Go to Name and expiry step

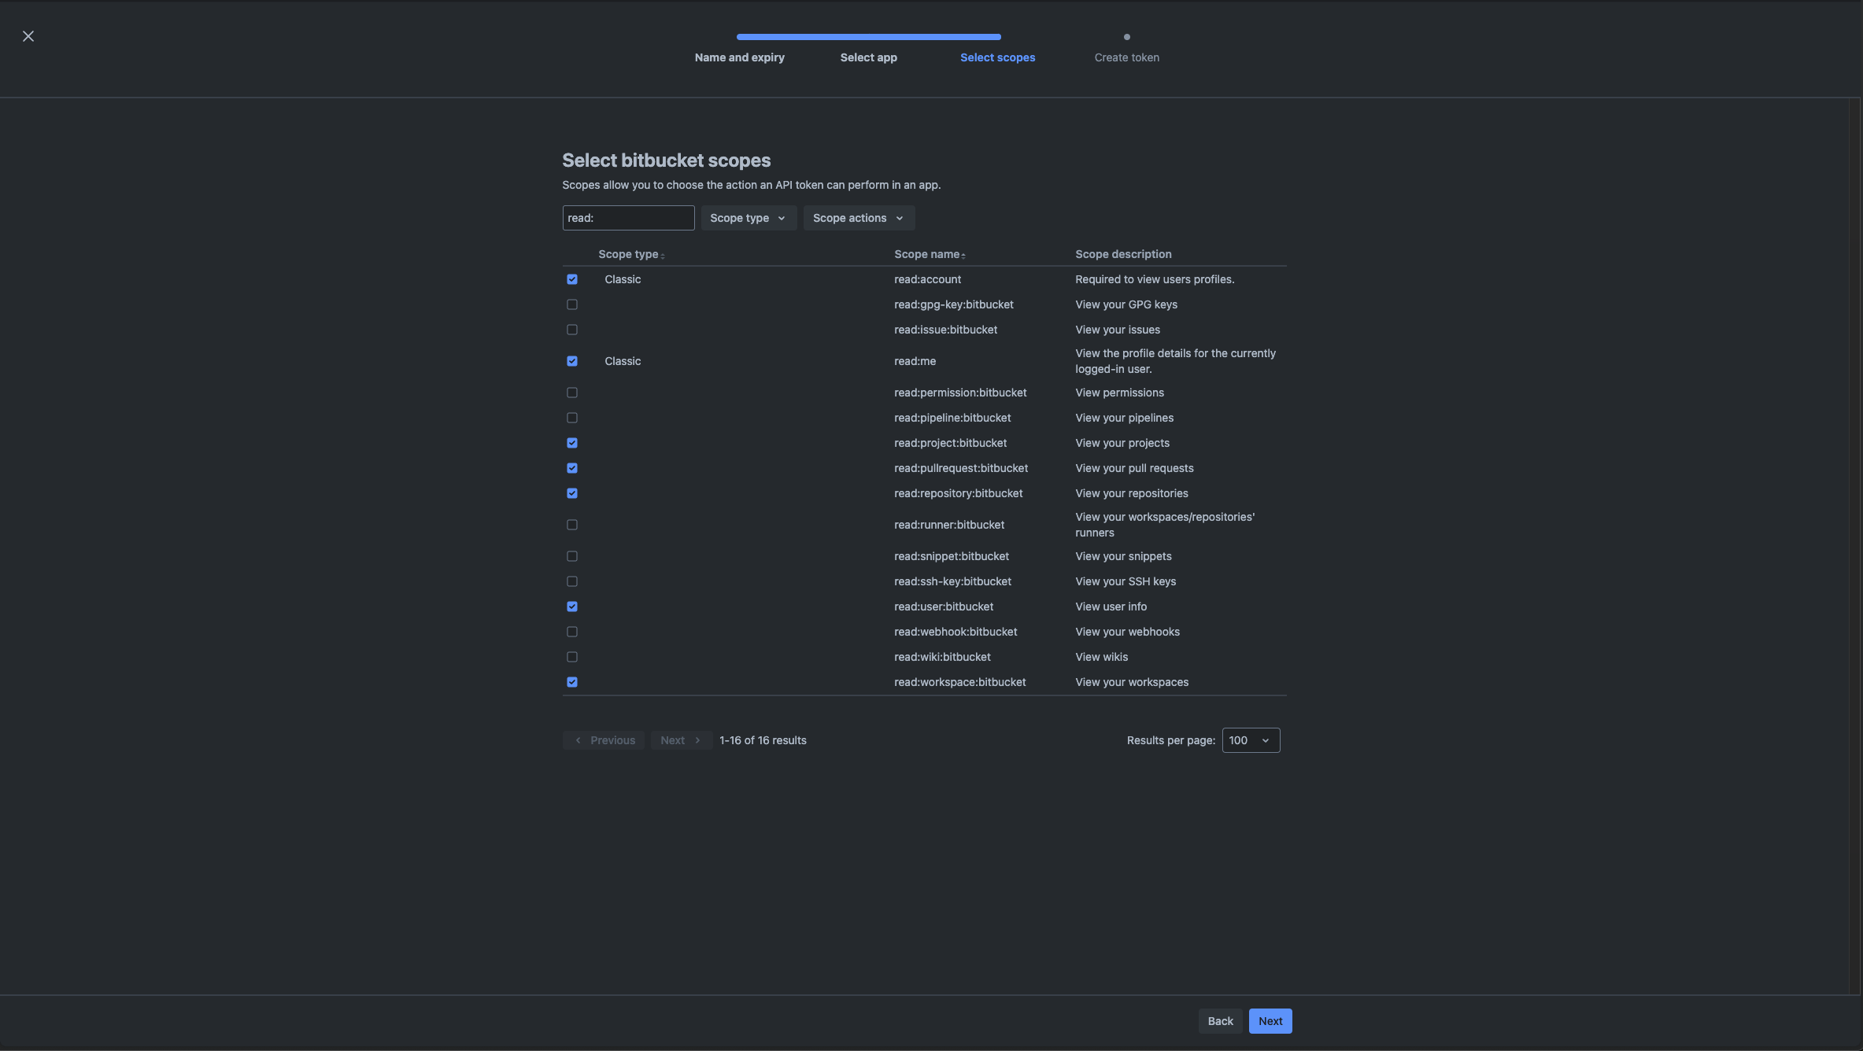[x=739, y=57]
